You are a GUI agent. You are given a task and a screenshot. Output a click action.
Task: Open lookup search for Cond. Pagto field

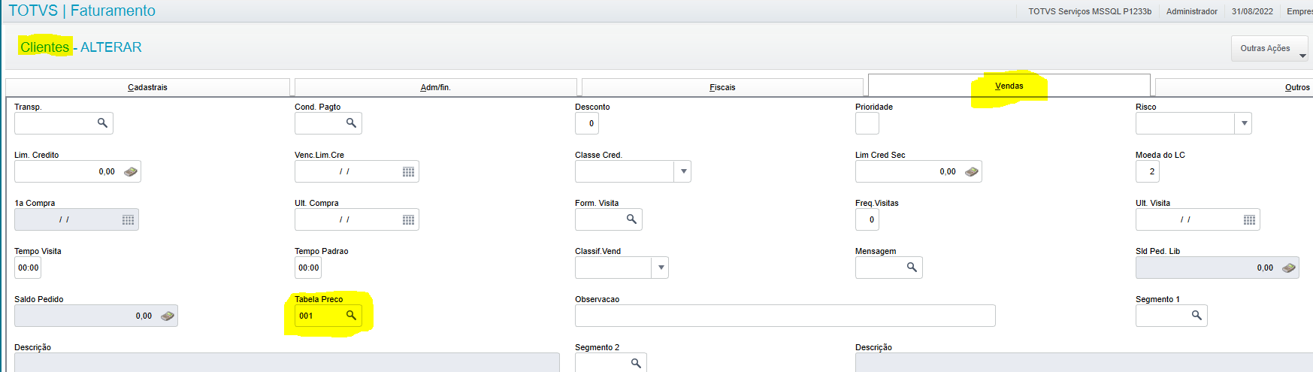pyautogui.click(x=351, y=123)
